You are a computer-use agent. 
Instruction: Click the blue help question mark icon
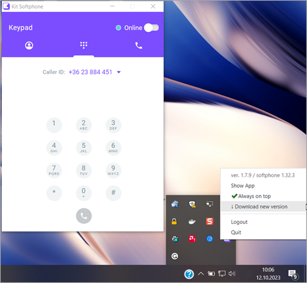(189, 274)
